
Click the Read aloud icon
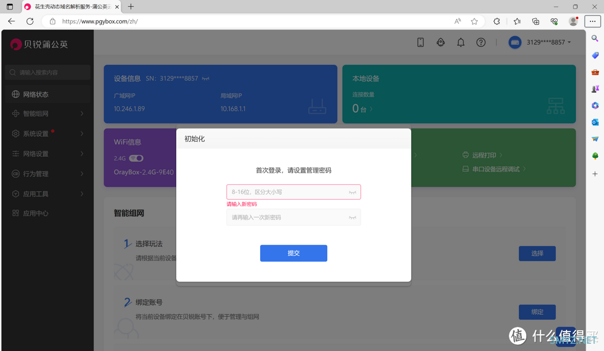(457, 21)
